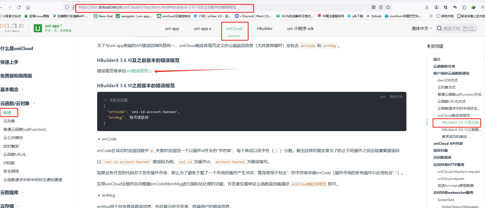Open the downloads arrow icon
Image resolution: width=485 pixels, height=208 pixels.
click(x=427, y=7)
